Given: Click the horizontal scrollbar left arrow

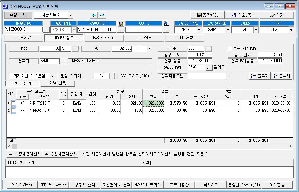Looking at the screenshot, I should coord(9,146).
